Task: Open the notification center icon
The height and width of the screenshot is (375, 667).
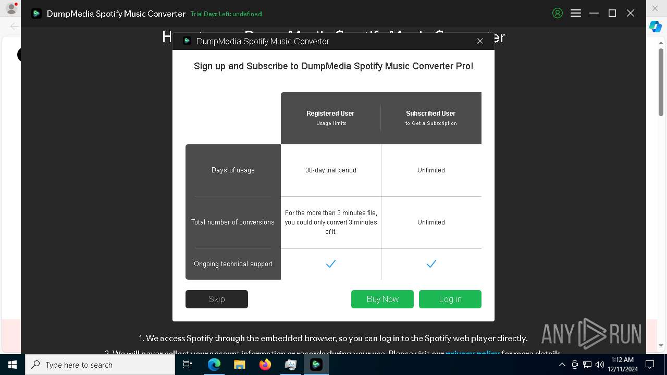Action: coord(650,365)
